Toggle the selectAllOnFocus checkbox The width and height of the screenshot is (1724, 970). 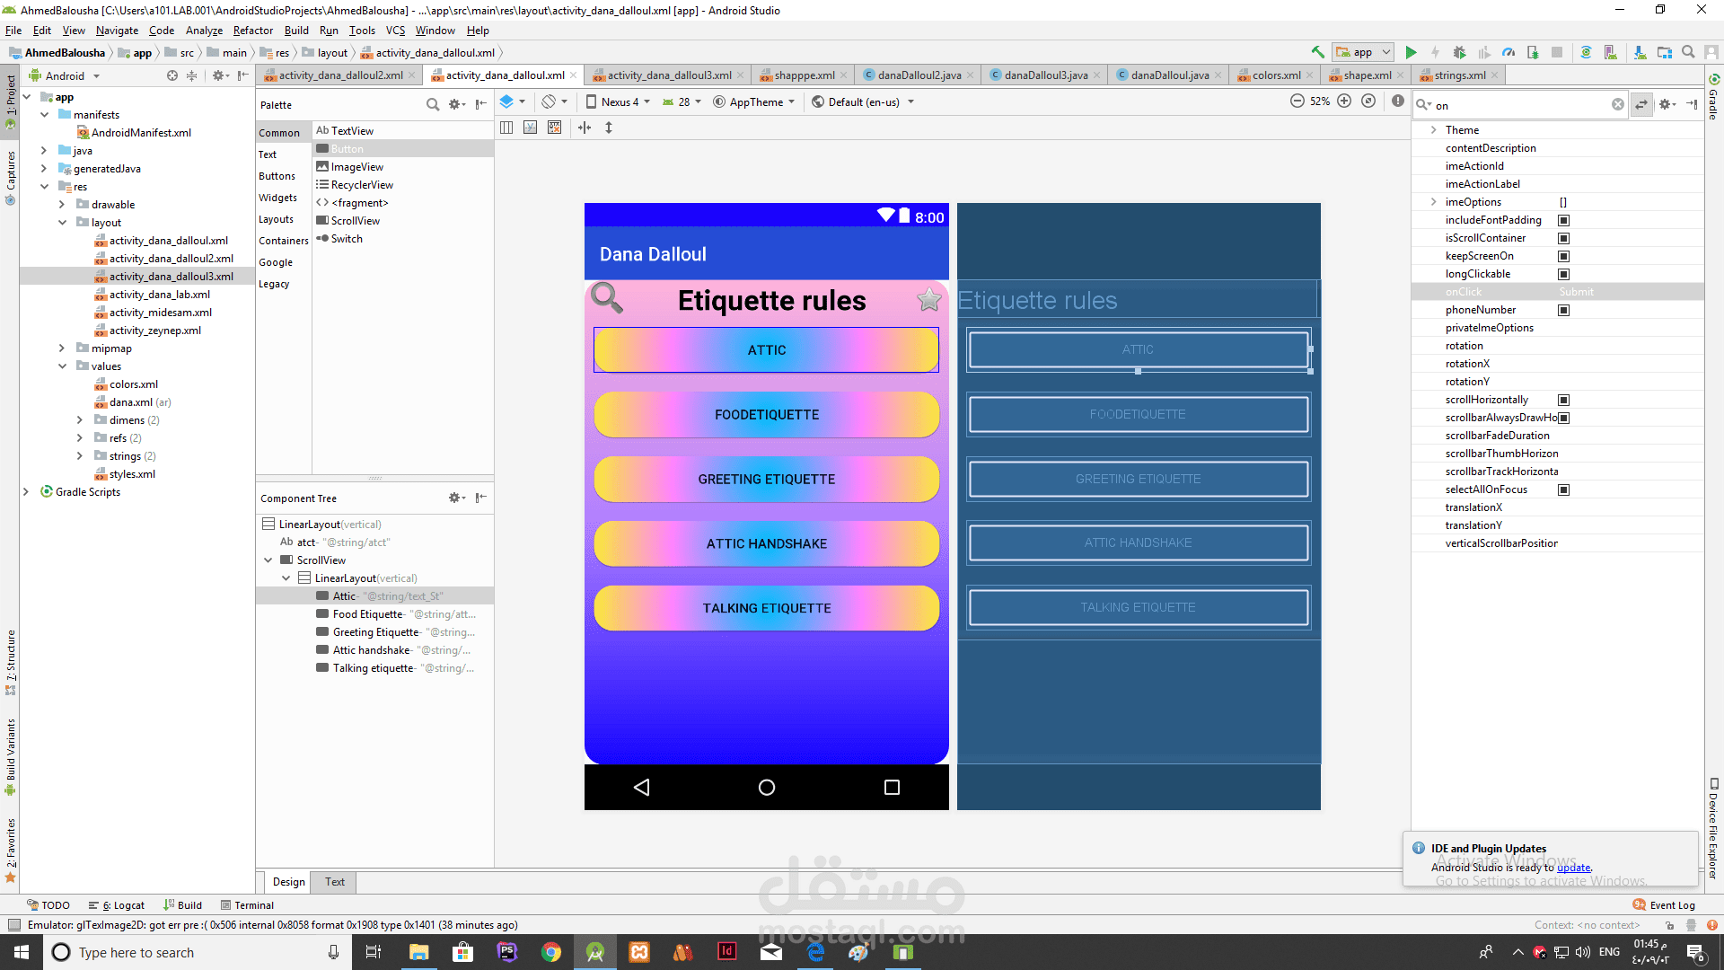pos(1564,489)
